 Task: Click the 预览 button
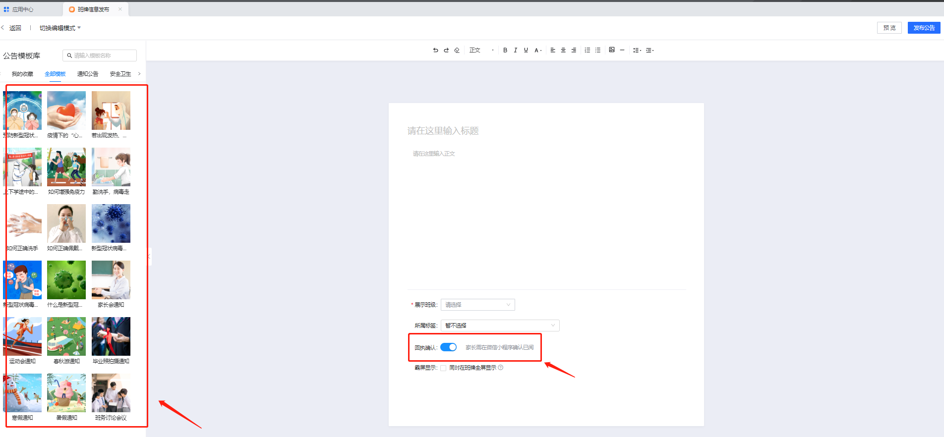pyautogui.click(x=889, y=28)
